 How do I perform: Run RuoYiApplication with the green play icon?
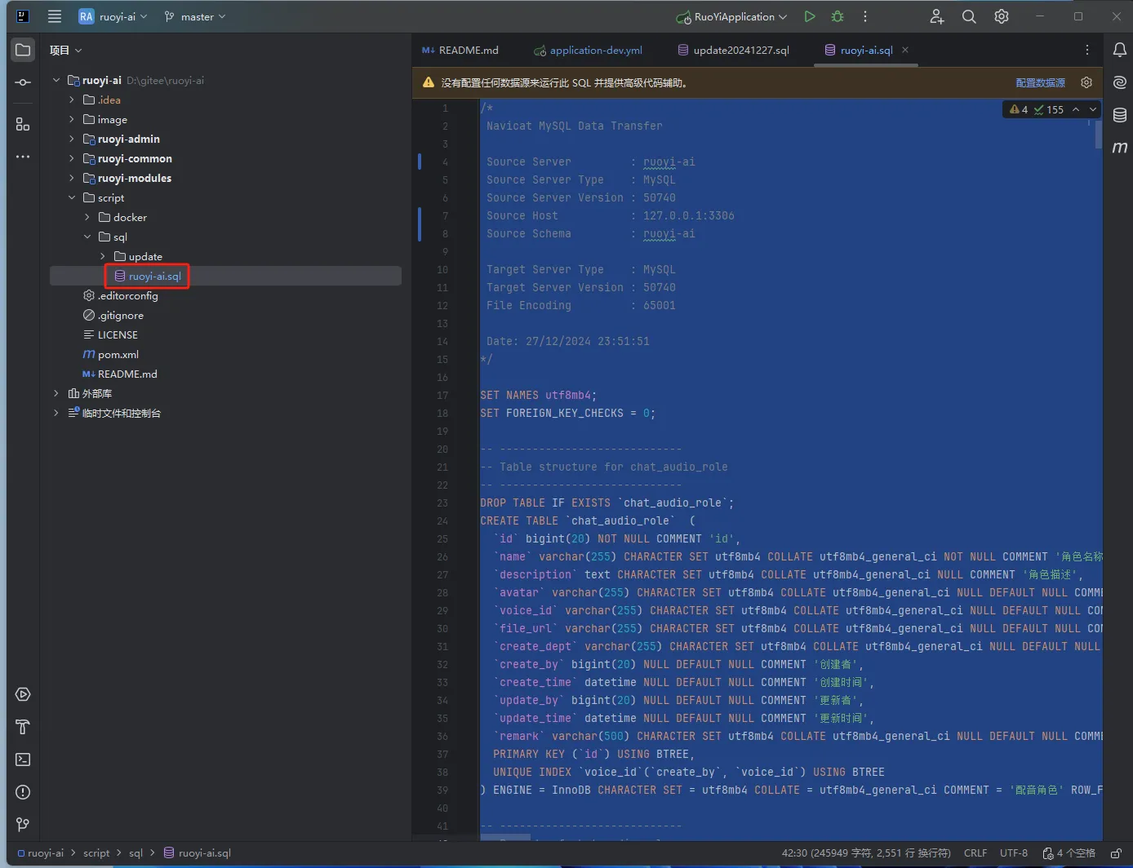point(809,16)
